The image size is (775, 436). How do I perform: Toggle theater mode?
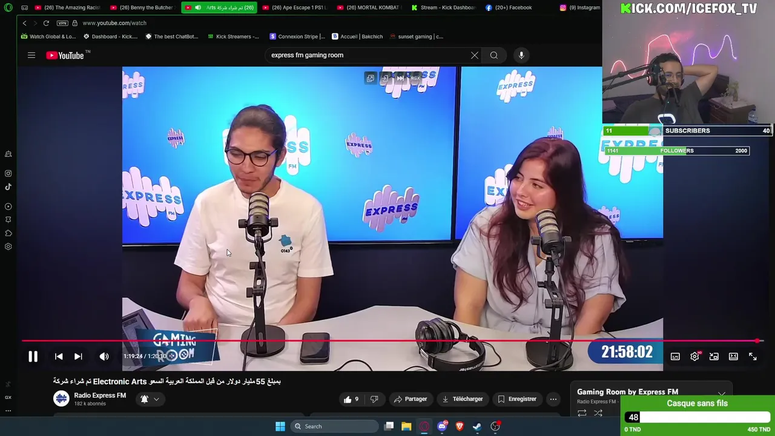coord(733,357)
